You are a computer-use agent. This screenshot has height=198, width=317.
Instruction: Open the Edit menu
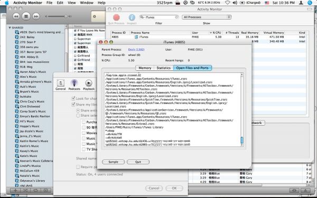click(x=60, y=3)
